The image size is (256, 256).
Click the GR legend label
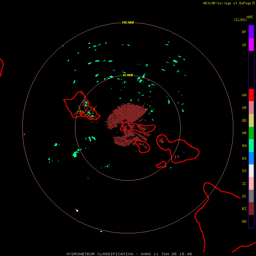(x=244, y=108)
